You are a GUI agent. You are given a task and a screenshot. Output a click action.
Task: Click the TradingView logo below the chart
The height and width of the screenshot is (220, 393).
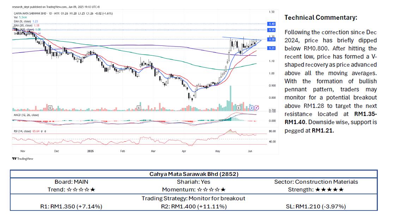pyautogui.click(x=23, y=159)
